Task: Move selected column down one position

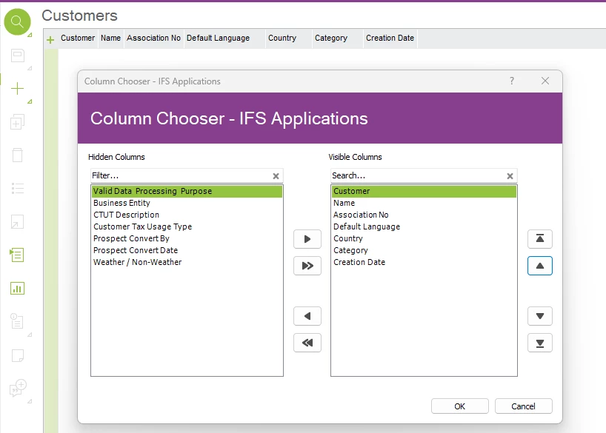Action: pos(539,316)
